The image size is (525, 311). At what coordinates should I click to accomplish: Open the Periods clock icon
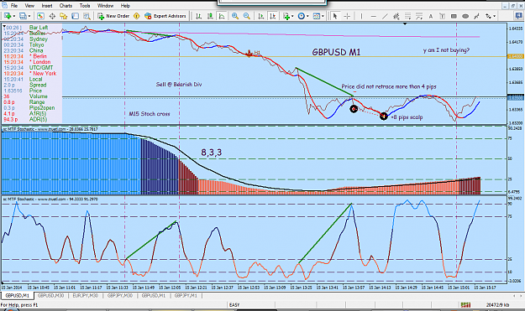[x=302, y=16]
